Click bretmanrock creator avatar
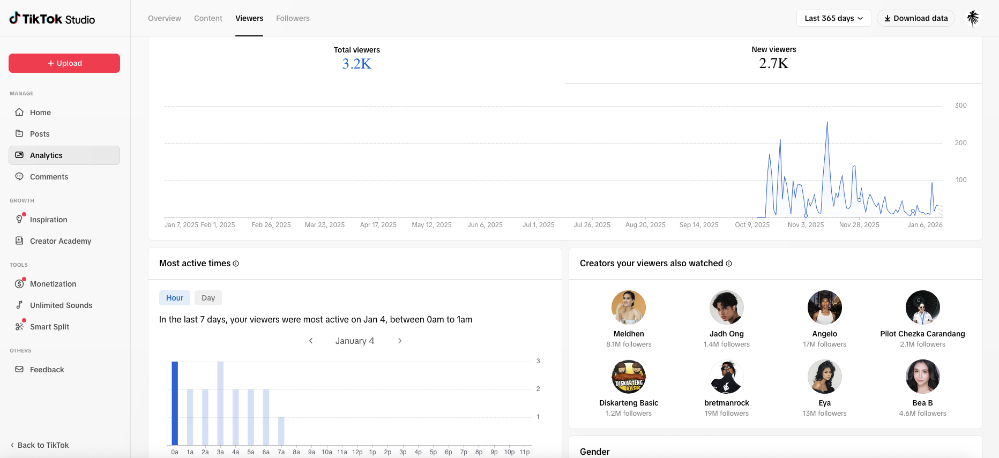 727,377
